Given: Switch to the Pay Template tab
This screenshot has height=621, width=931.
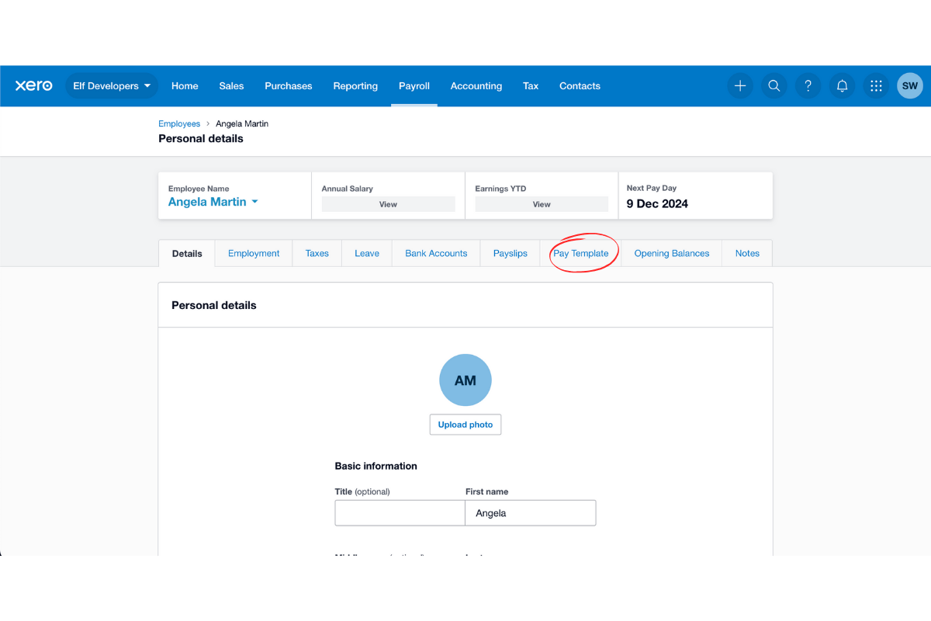Looking at the screenshot, I should coord(582,253).
